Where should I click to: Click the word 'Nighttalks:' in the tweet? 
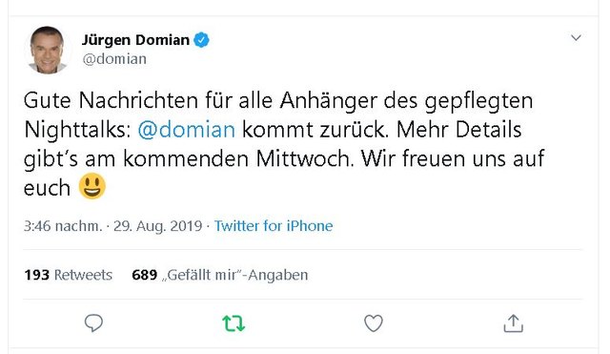[77, 130]
